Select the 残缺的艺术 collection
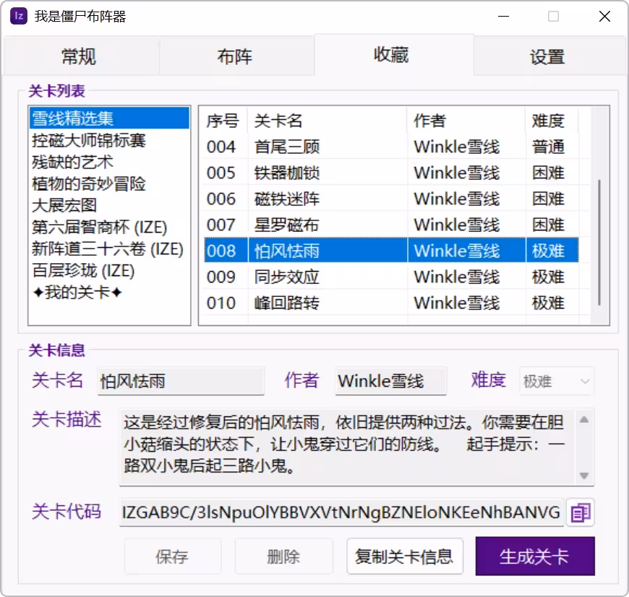The width and height of the screenshot is (629, 597). pyautogui.click(x=109, y=162)
